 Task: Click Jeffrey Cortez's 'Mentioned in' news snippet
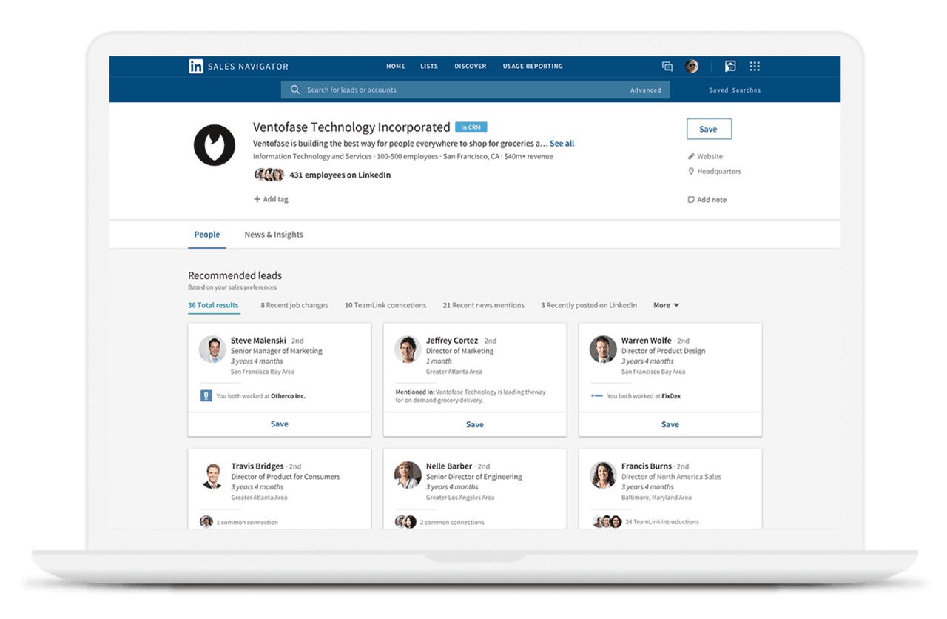point(471,396)
